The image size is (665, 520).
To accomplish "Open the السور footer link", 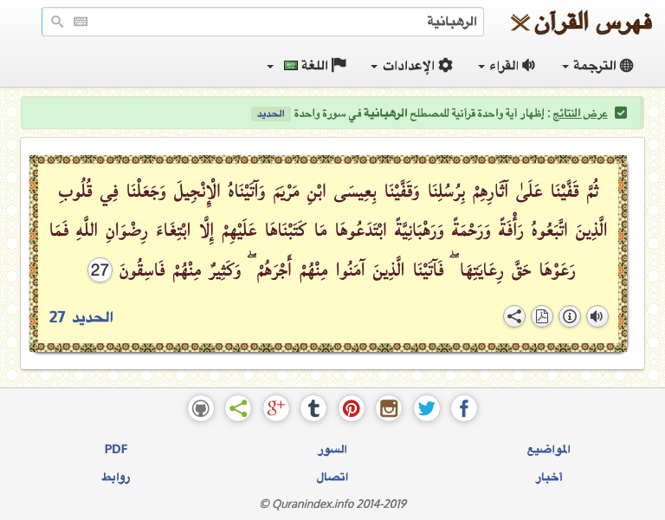I will [332, 449].
